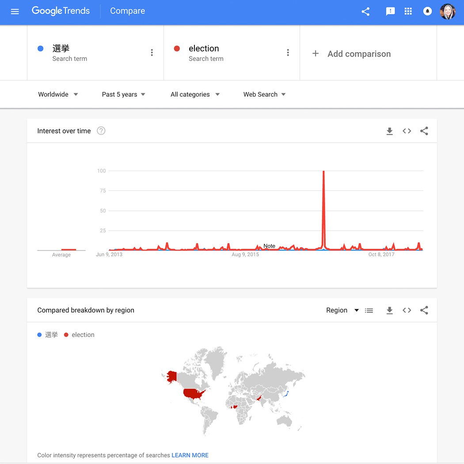Screen dimensions: 464x464
Task: Open the Past 5 years dropdown
Action: coord(123,95)
